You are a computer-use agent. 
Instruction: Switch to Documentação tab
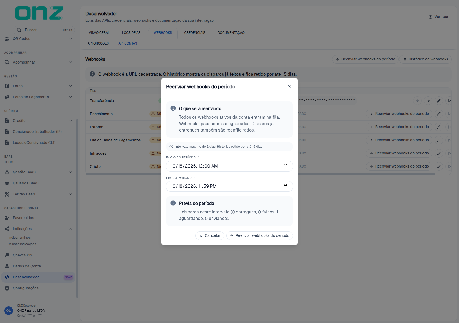pos(231,33)
